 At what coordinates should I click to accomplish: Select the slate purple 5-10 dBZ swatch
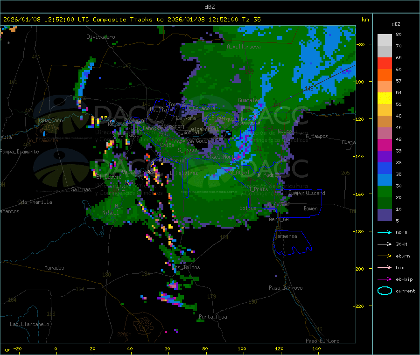(385, 215)
